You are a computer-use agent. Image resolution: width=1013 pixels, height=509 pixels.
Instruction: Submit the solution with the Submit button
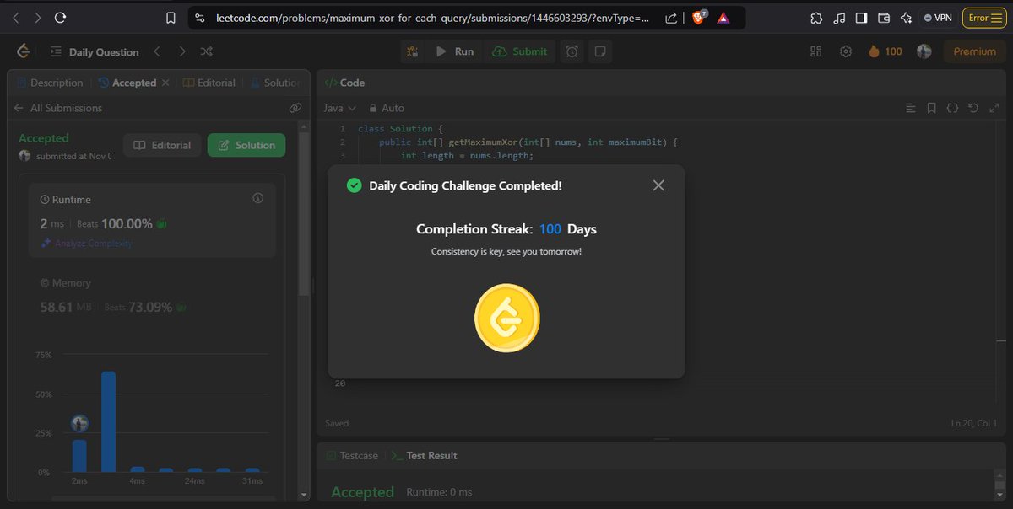520,51
